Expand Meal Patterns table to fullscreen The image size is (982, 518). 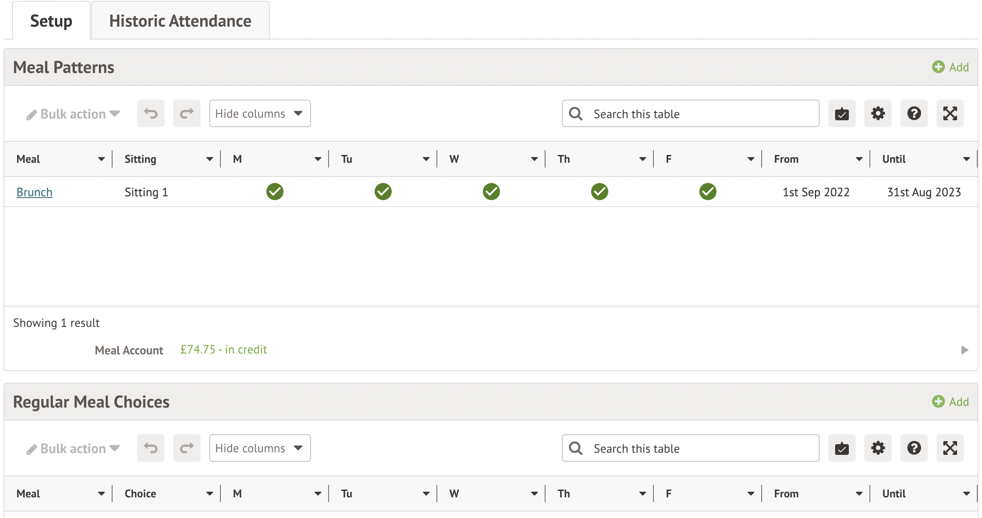(950, 114)
